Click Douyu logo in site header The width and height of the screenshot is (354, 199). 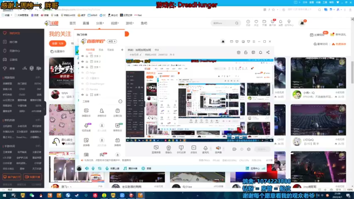[x=51, y=23]
